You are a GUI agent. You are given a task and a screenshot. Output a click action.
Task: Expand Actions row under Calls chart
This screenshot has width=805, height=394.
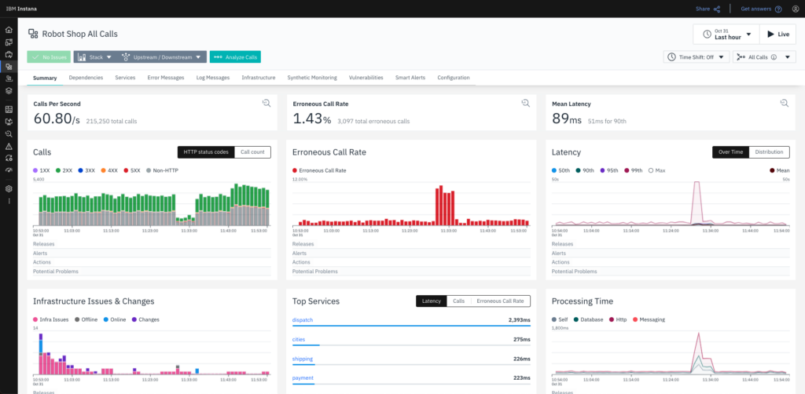click(152, 262)
